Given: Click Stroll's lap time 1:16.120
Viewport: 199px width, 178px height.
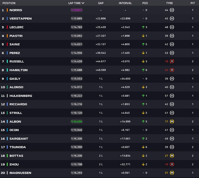Looking at the screenshot, I should [77, 113].
